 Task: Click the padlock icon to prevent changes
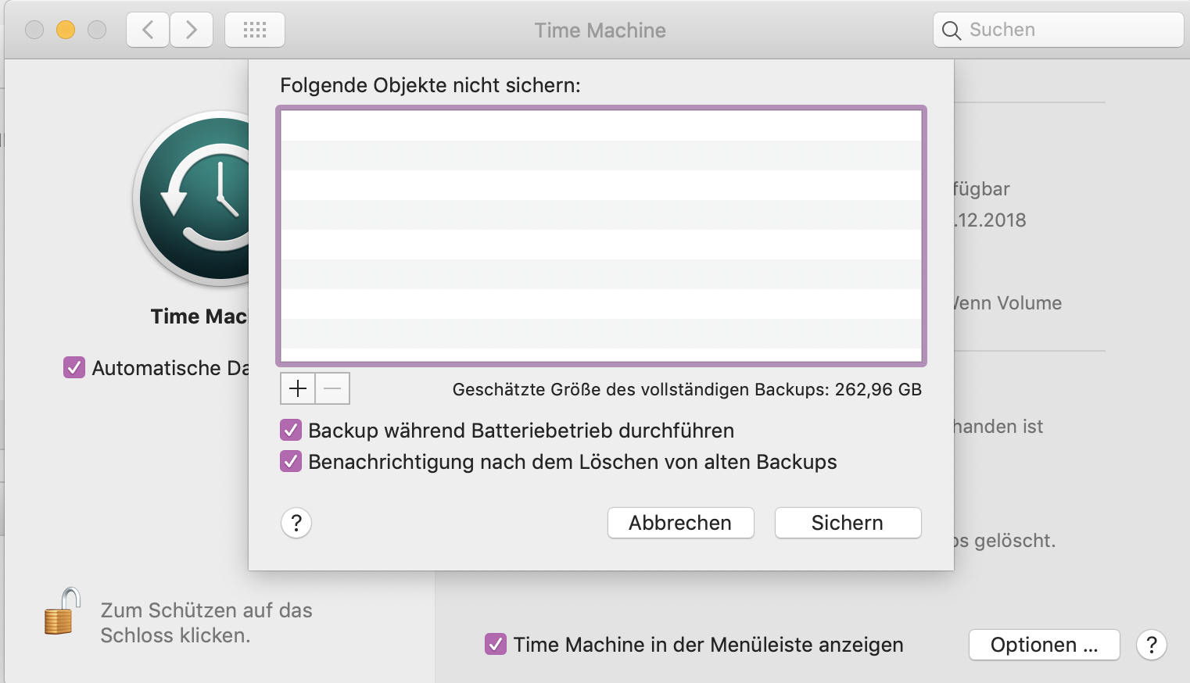click(63, 612)
